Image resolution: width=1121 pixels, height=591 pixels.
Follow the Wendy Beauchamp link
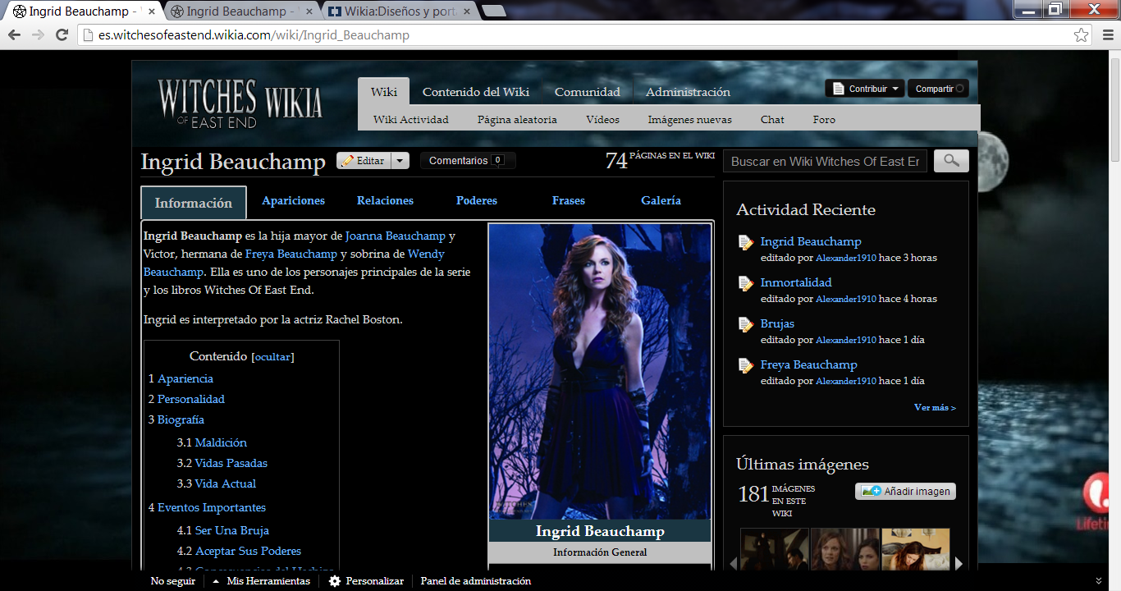(294, 263)
